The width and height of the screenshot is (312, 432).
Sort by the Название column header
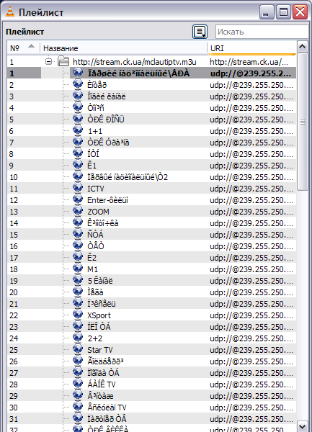(123, 48)
